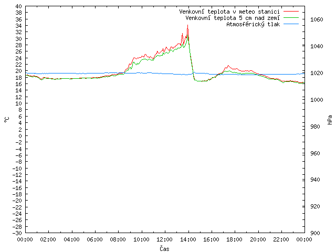
Task: Click the right axis value '940'
Action: [x=315, y=180]
